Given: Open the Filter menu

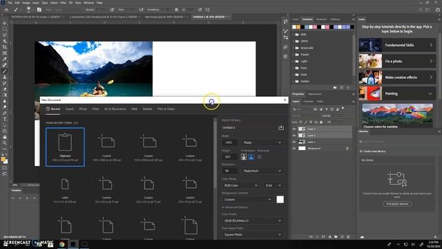Looking at the screenshot, I should [x=63, y=3].
